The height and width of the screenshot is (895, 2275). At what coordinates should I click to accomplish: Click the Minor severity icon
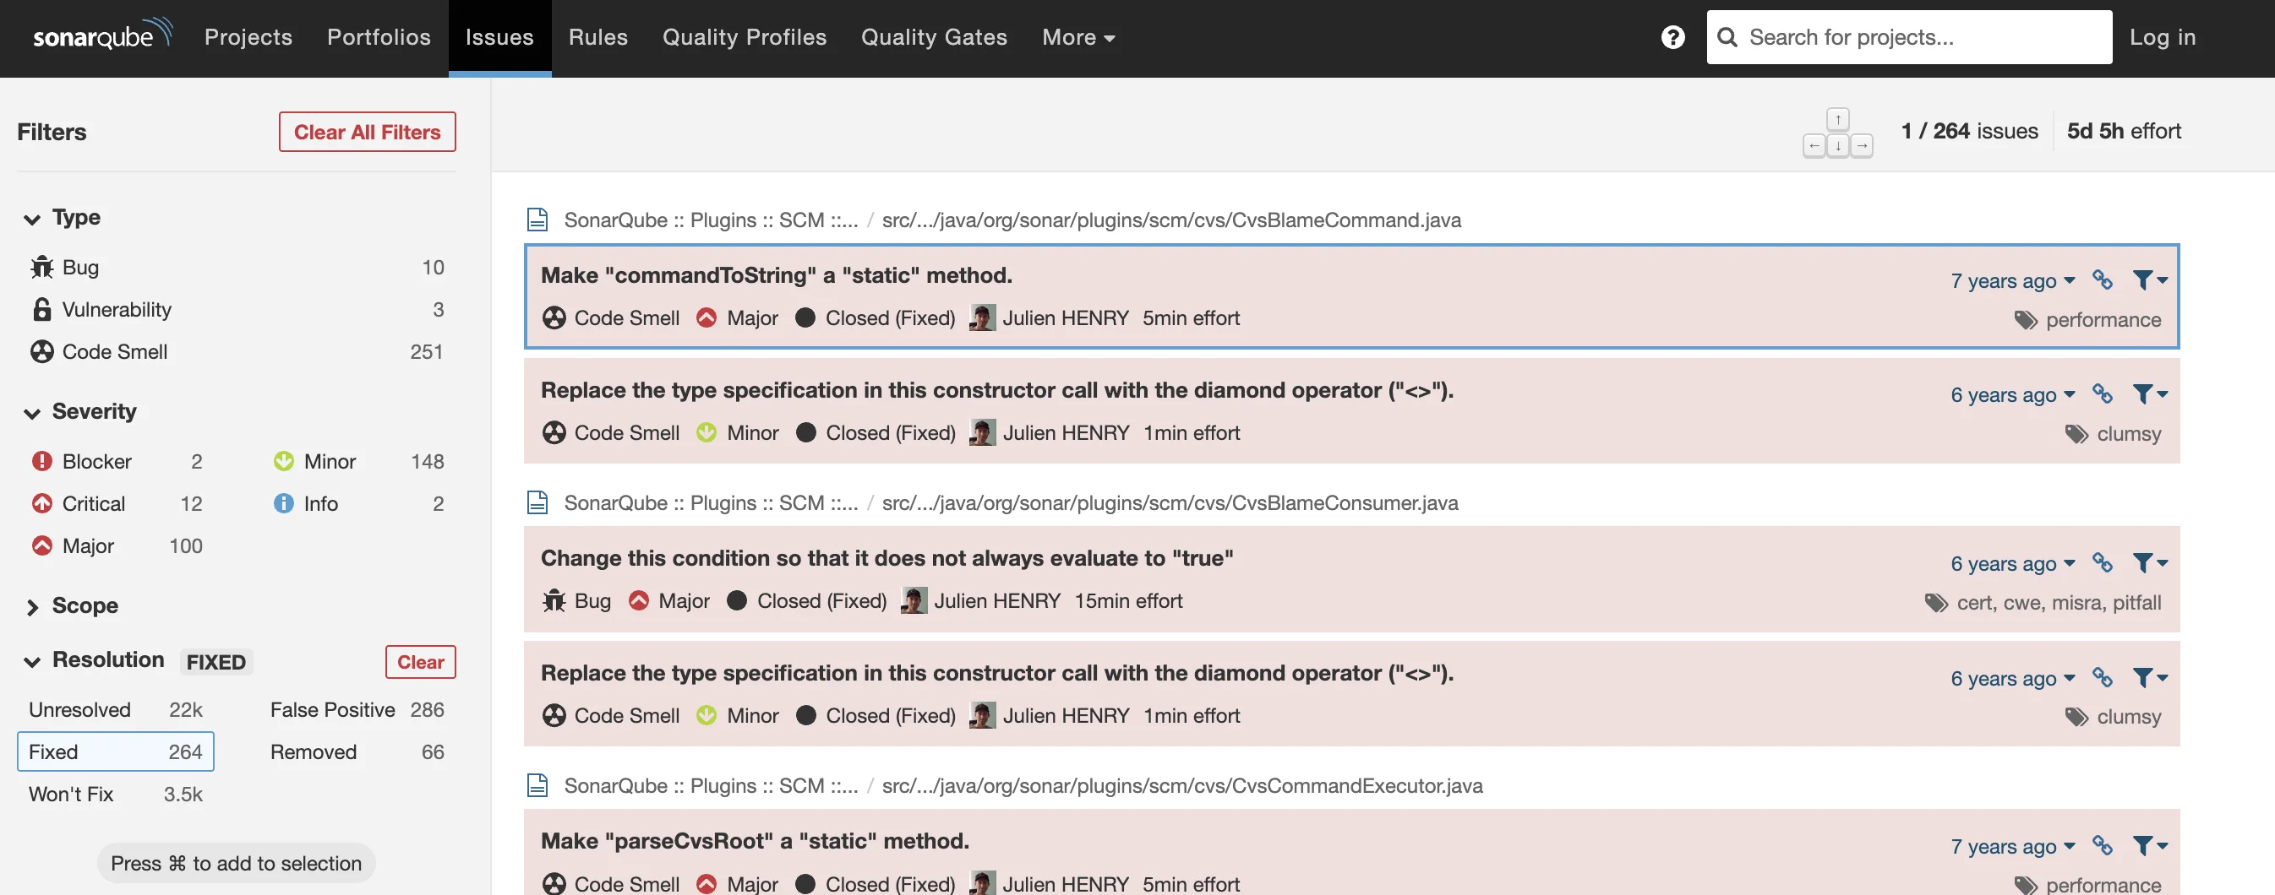(282, 460)
